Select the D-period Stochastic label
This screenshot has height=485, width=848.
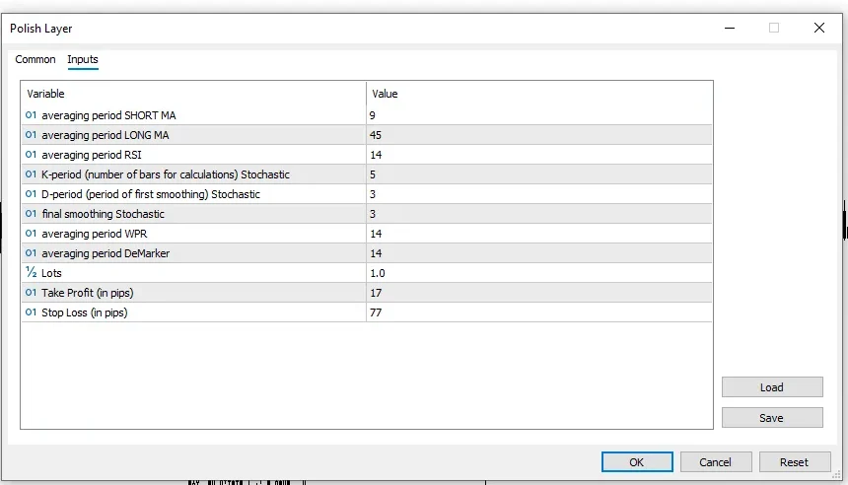click(151, 194)
